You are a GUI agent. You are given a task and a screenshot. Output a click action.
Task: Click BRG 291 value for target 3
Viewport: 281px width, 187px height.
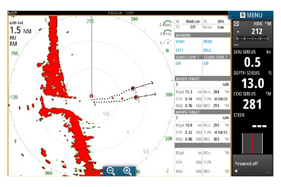(216, 106)
